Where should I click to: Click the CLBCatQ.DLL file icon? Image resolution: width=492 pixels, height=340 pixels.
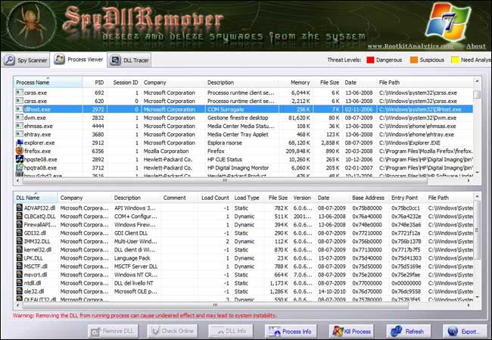pos(20,216)
